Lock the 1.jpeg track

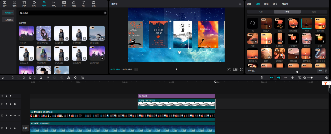tap(6, 104)
